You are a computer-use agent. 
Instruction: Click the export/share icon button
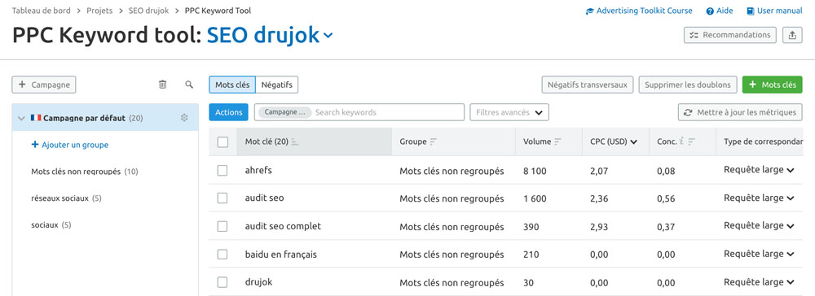click(x=792, y=35)
